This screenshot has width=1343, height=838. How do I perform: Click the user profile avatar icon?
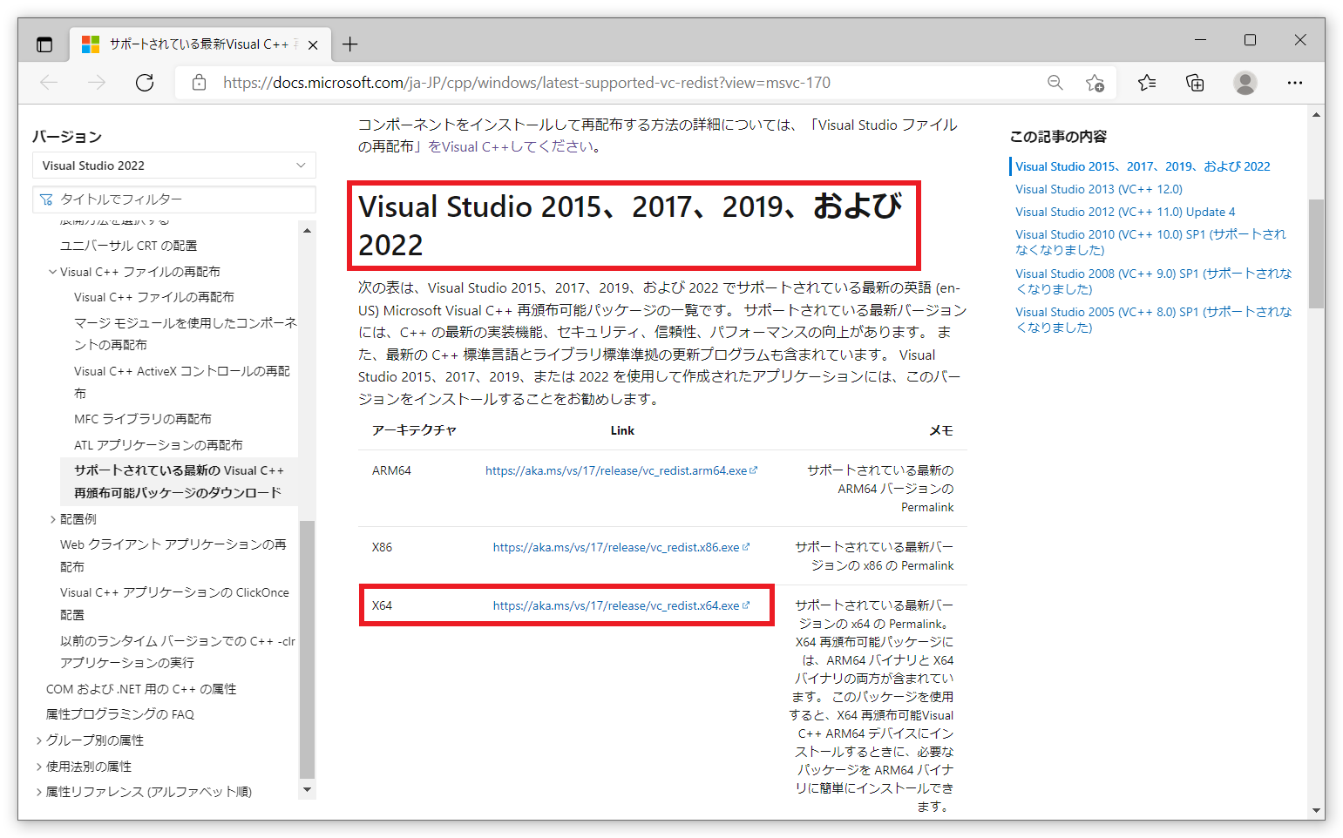click(1245, 83)
